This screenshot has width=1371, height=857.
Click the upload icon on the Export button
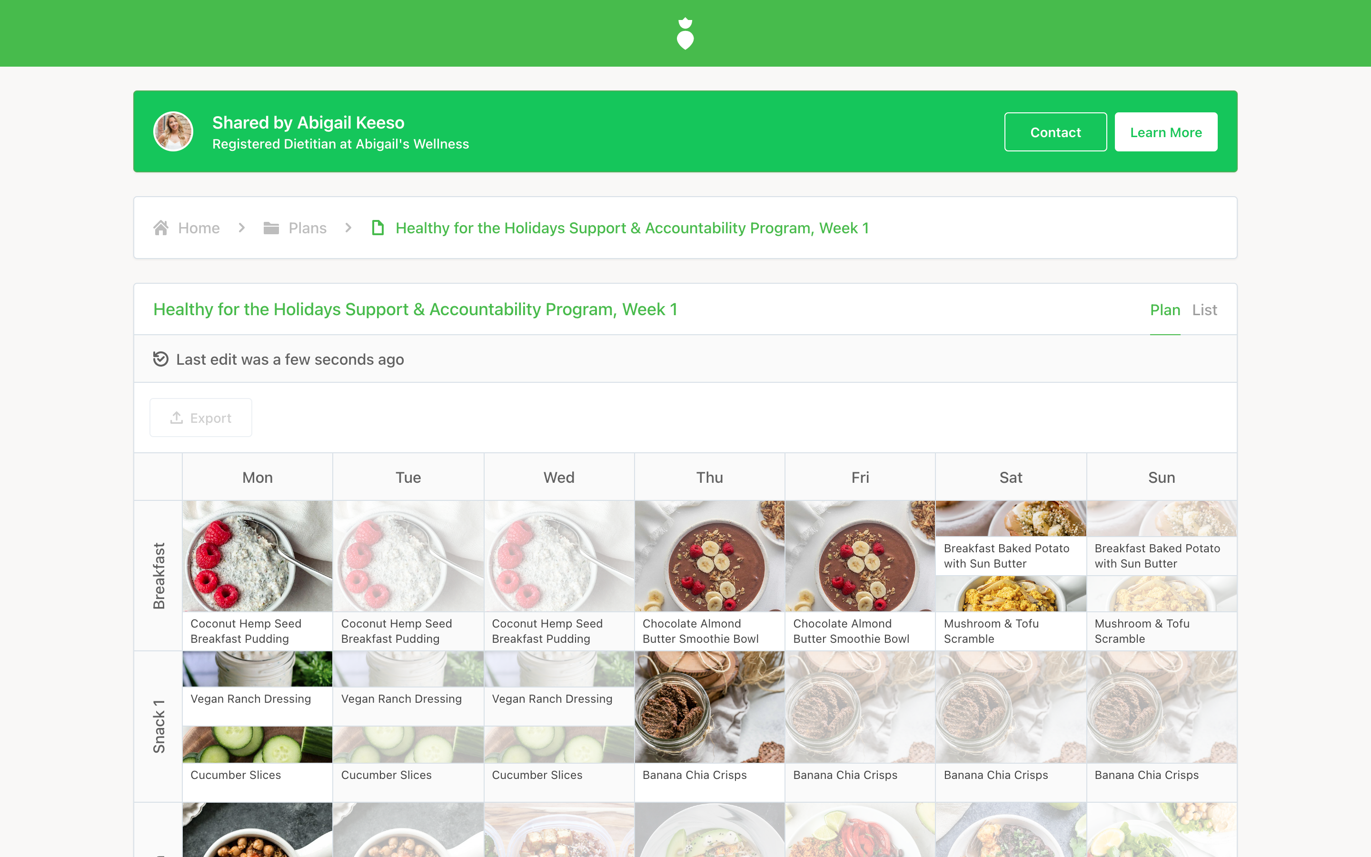click(x=177, y=418)
